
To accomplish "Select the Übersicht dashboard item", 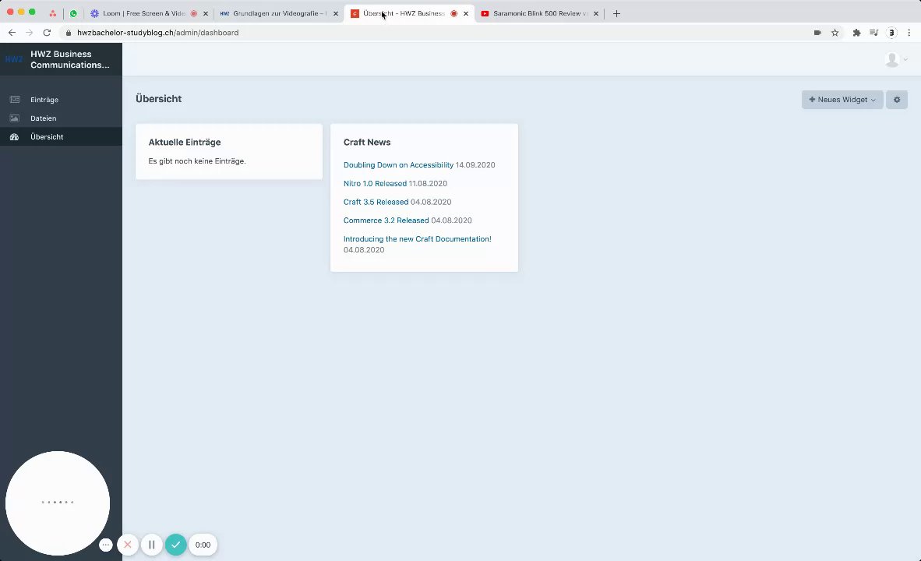I will tap(61, 137).
